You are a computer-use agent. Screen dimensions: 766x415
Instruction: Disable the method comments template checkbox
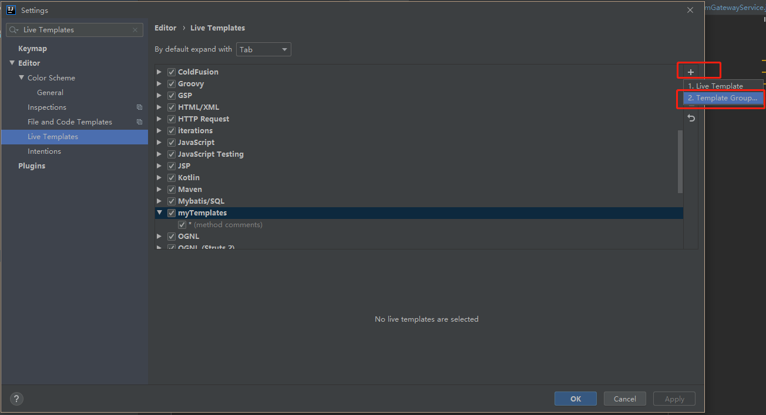tap(182, 224)
